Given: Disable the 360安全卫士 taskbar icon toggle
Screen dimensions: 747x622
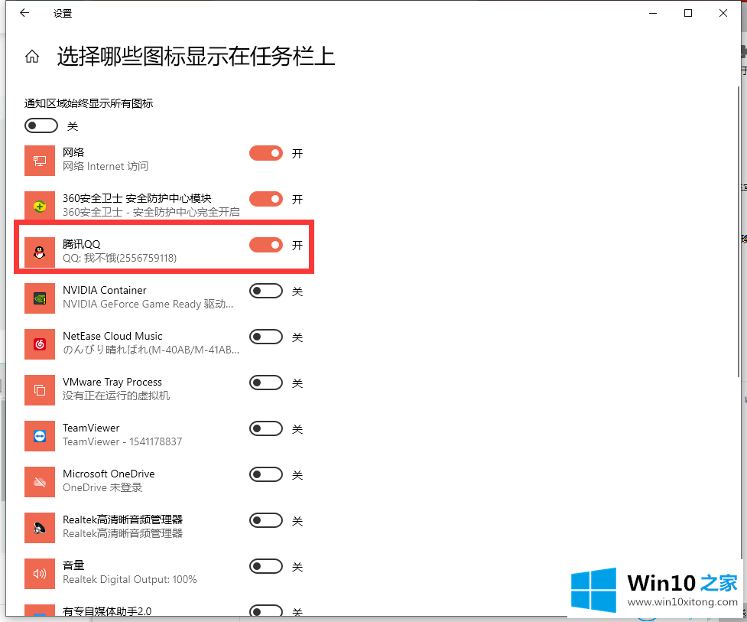Looking at the screenshot, I should tap(266, 199).
